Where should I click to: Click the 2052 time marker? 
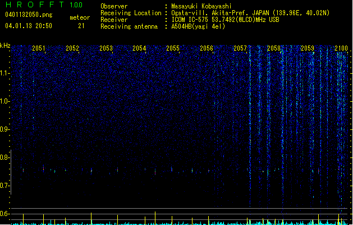click(72, 48)
